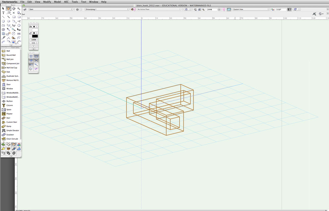The image size is (329, 211).
Task: Open the AEC menu
Action: [x=66, y=2]
